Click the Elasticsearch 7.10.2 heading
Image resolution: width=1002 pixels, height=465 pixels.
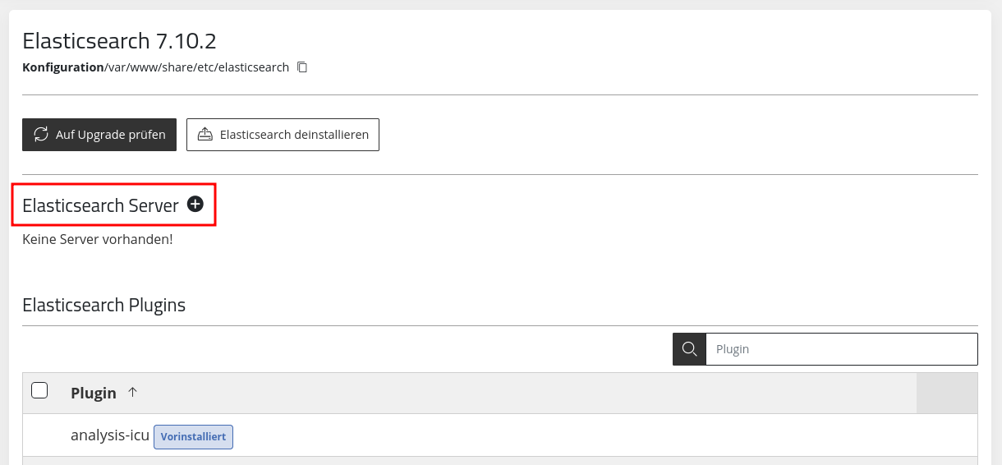coord(119,40)
